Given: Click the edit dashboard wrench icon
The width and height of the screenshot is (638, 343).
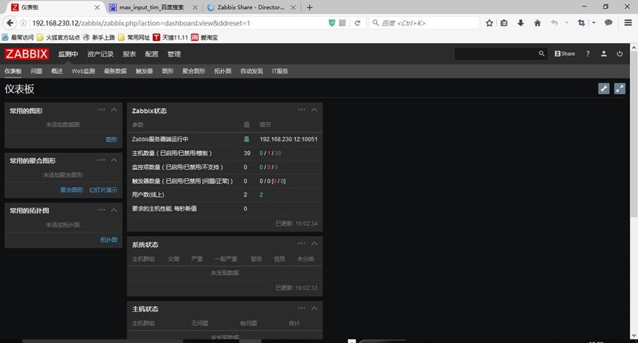Looking at the screenshot, I should click(x=604, y=89).
